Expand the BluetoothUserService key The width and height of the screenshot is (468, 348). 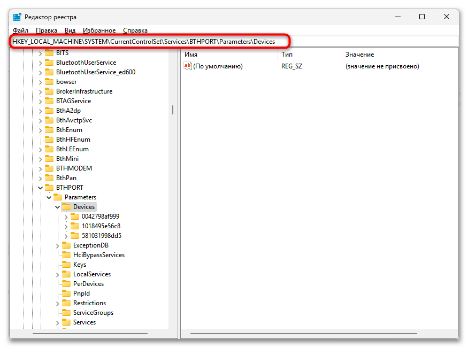pos(40,63)
